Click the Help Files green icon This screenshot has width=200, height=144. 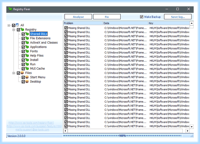coord(27,55)
